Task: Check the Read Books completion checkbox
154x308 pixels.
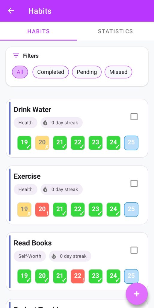Action: (x=134, y=250)
